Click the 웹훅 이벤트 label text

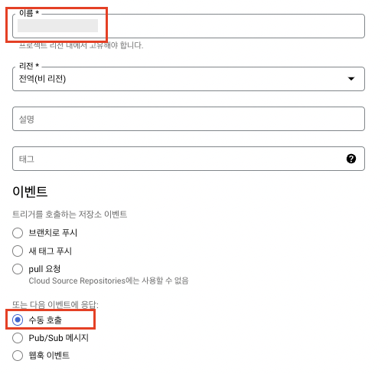pyautogui.click(x=49, y=356)
